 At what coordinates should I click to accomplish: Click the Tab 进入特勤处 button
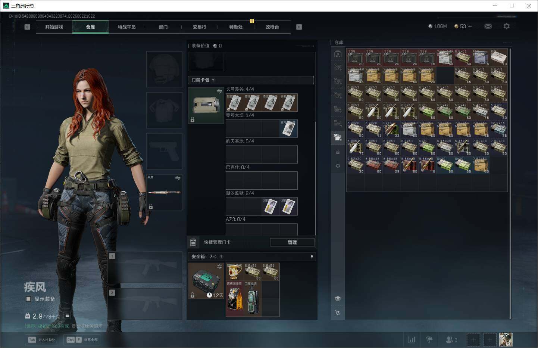[42, 340]
